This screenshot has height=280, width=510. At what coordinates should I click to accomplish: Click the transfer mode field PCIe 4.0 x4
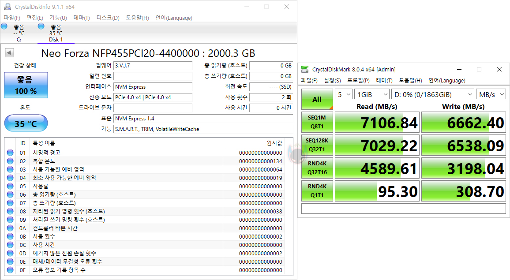click(x=153, y=97)
